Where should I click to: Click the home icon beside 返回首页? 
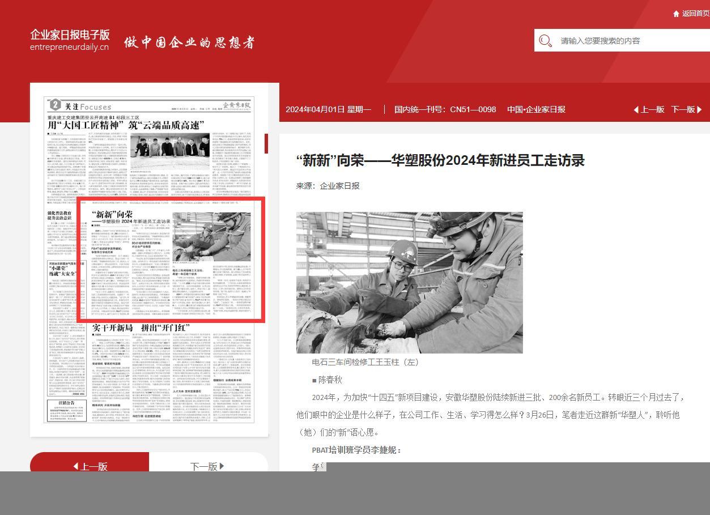pyautogui.click(x=676, y=14)
